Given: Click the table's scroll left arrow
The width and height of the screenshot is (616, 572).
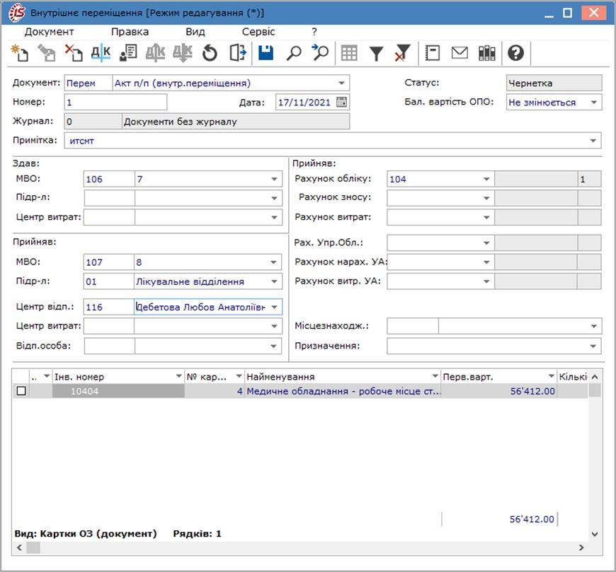Looking at the screenshot, I should click(19, 548).
